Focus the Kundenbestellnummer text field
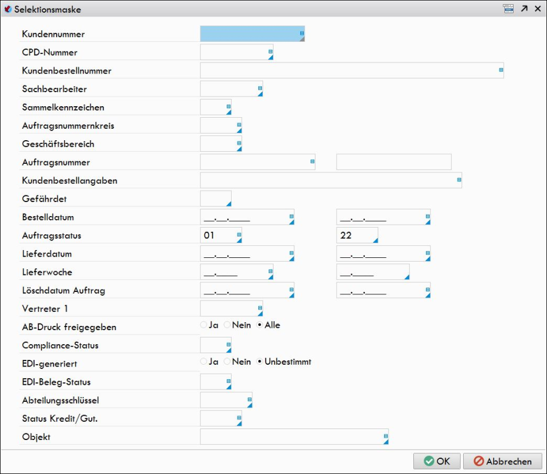The width and height of the screenshot is (547, 474). coord(352,70)
